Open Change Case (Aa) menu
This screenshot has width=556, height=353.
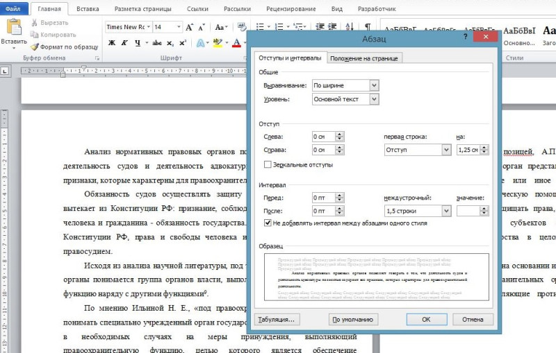[x=221, y=27]
